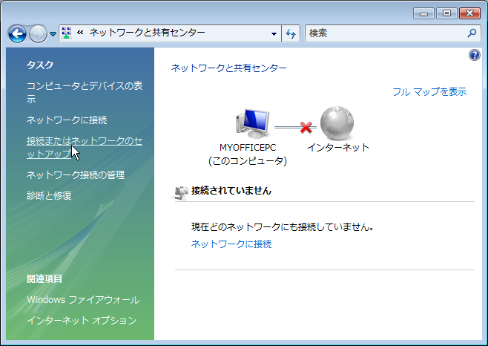
Task: Click the MYOFFICEPC computer icon
Action: click(x=252, y=124)
